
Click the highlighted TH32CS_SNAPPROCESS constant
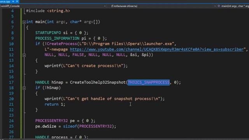coord(149,82)
